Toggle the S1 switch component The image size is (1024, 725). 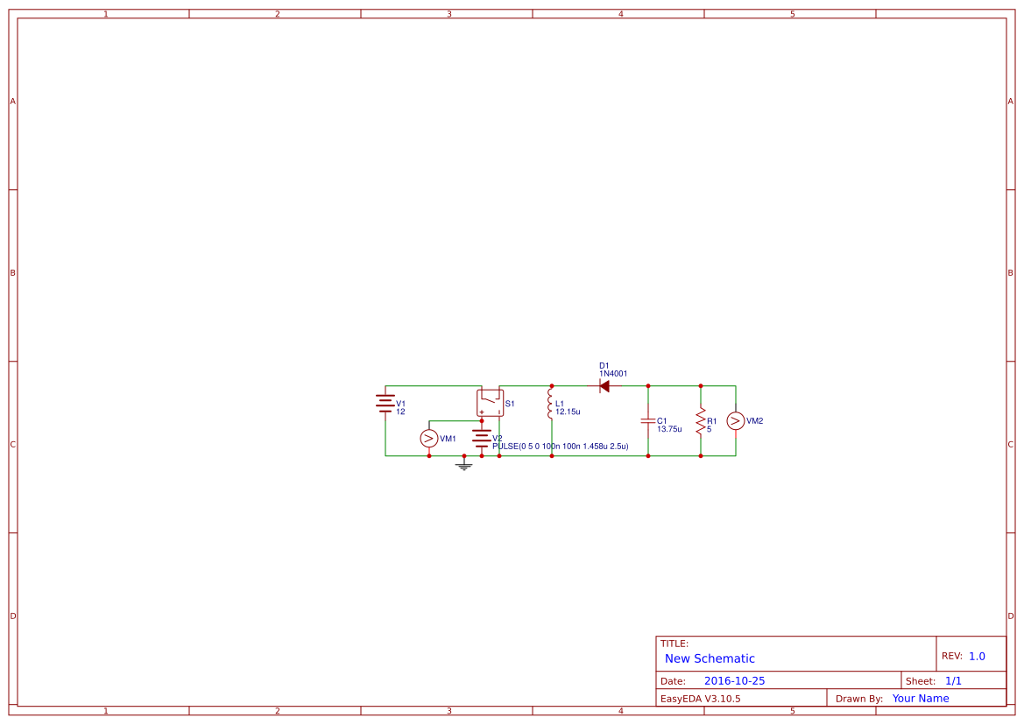point(491,401)
